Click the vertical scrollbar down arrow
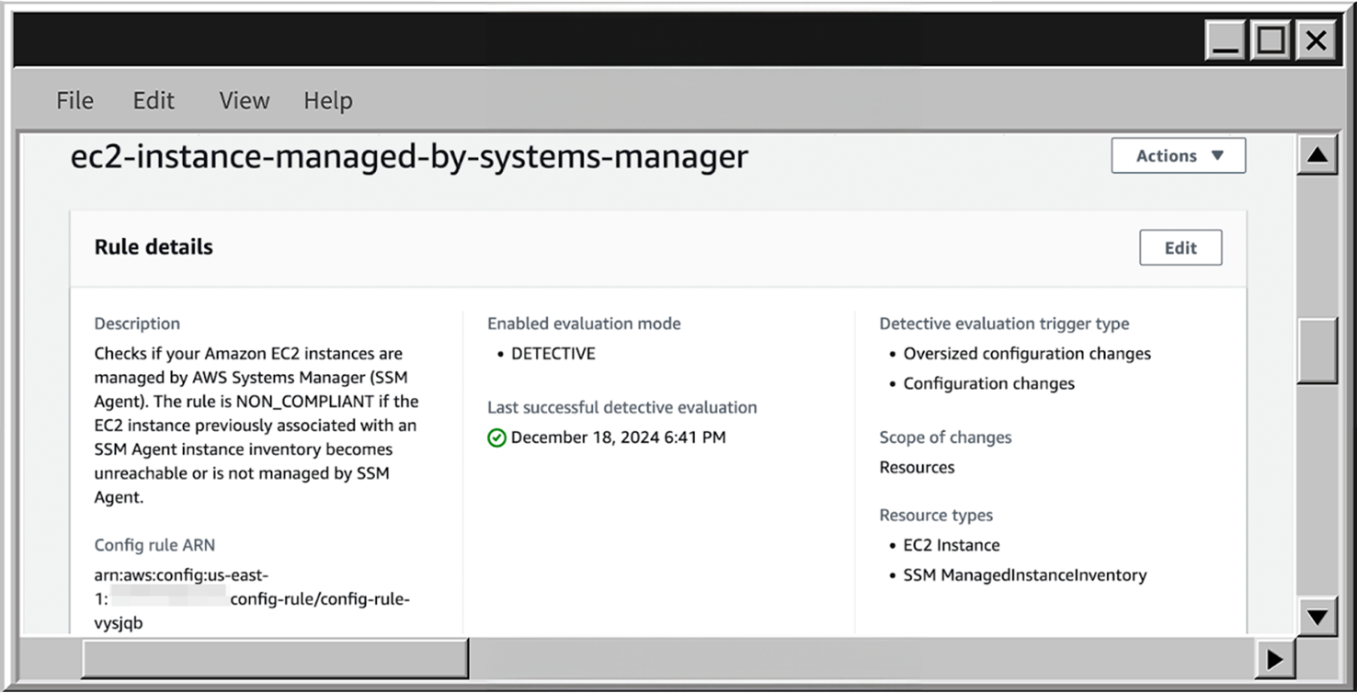The height and width of the screenshot is (693, 1357). [x=1317, y=617]
